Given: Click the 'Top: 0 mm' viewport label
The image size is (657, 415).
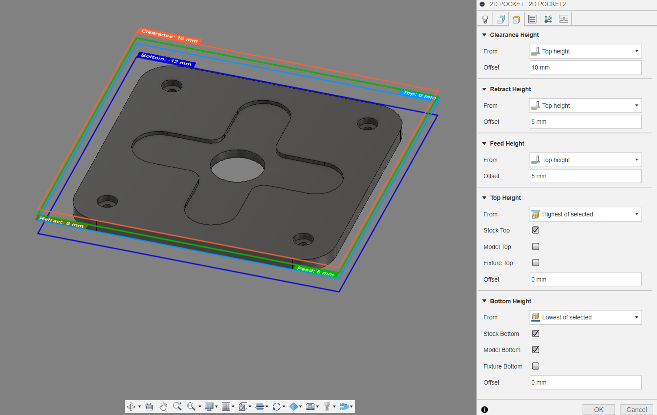Looking at the screenshot, I should (419, 95).
